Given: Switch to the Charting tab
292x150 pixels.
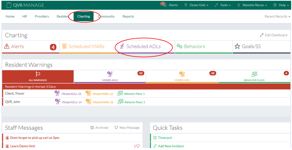Looking at the screenshot, I should [84, 16].
